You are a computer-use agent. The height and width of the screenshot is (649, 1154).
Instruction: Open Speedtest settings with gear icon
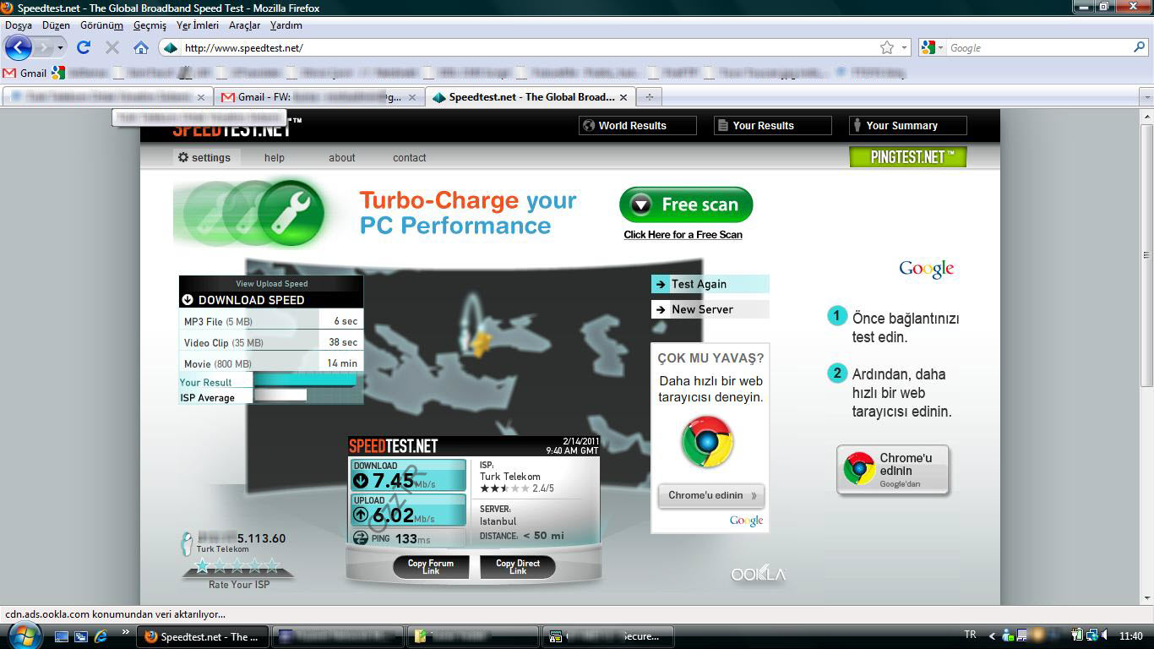(x=204, y=157)
